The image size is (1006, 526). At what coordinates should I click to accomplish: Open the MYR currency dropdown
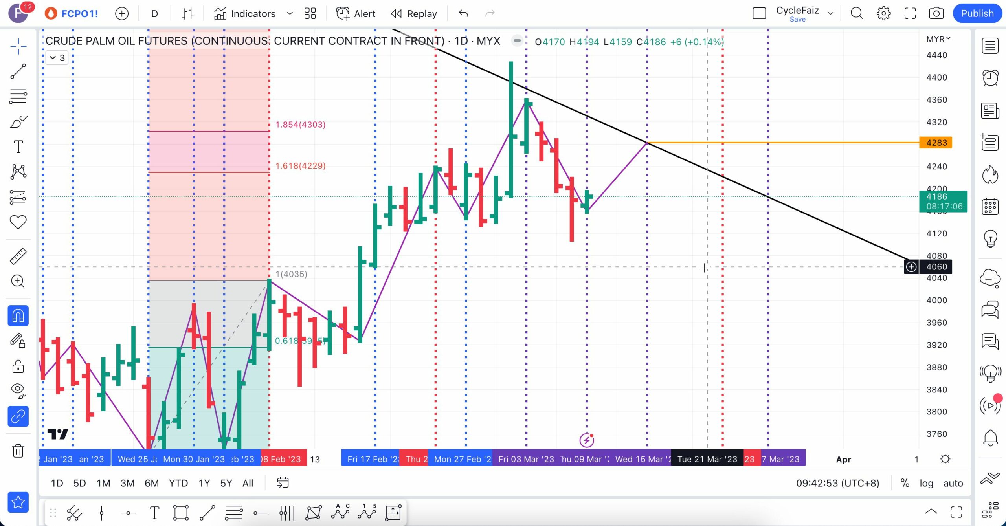click(938, 39)
